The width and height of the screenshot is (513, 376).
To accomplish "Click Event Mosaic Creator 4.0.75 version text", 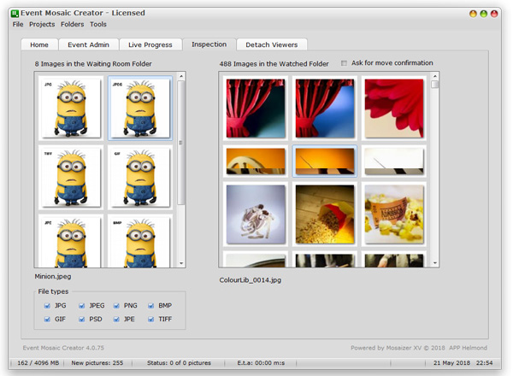I will tap(63, 348).
